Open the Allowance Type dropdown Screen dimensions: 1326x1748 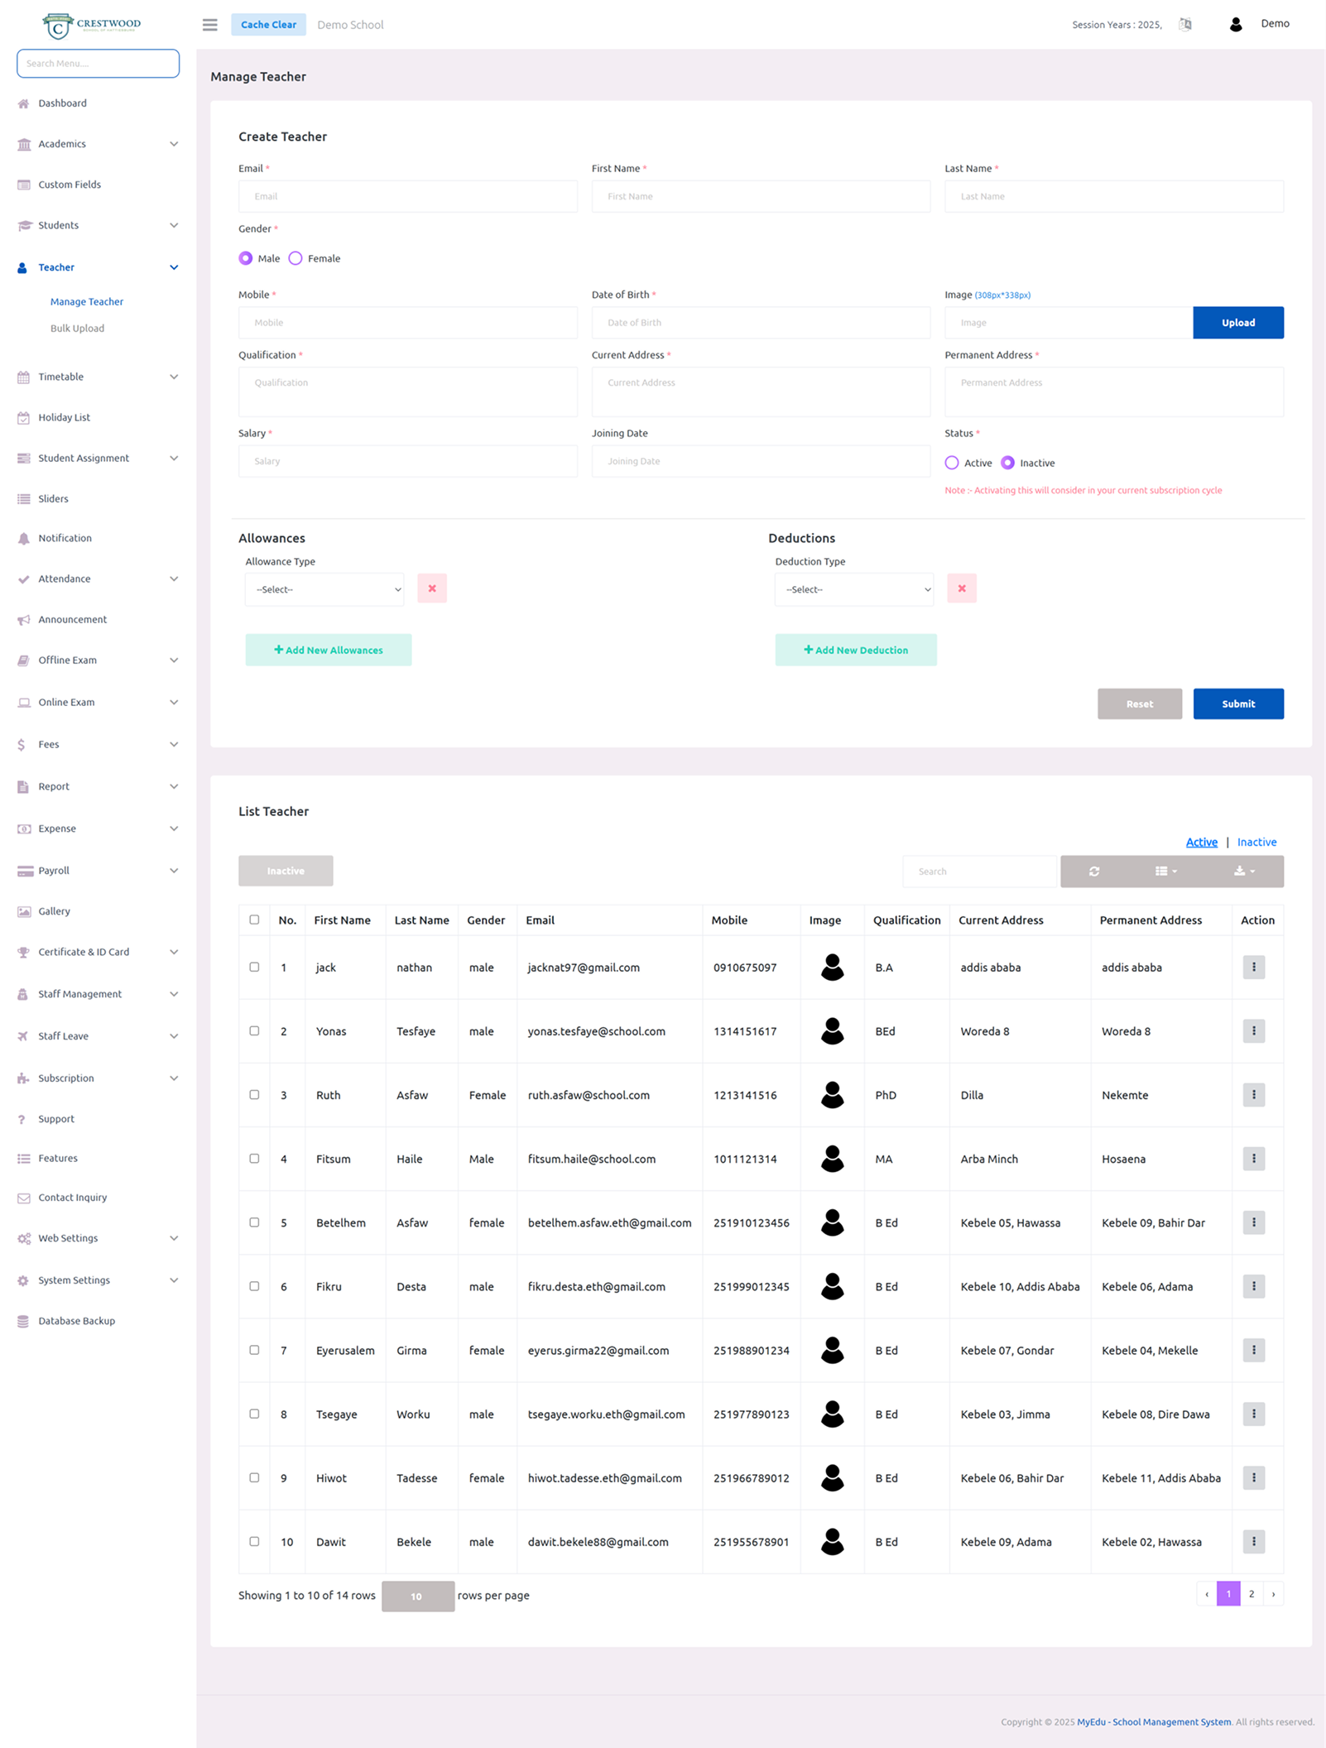point(324,589)
